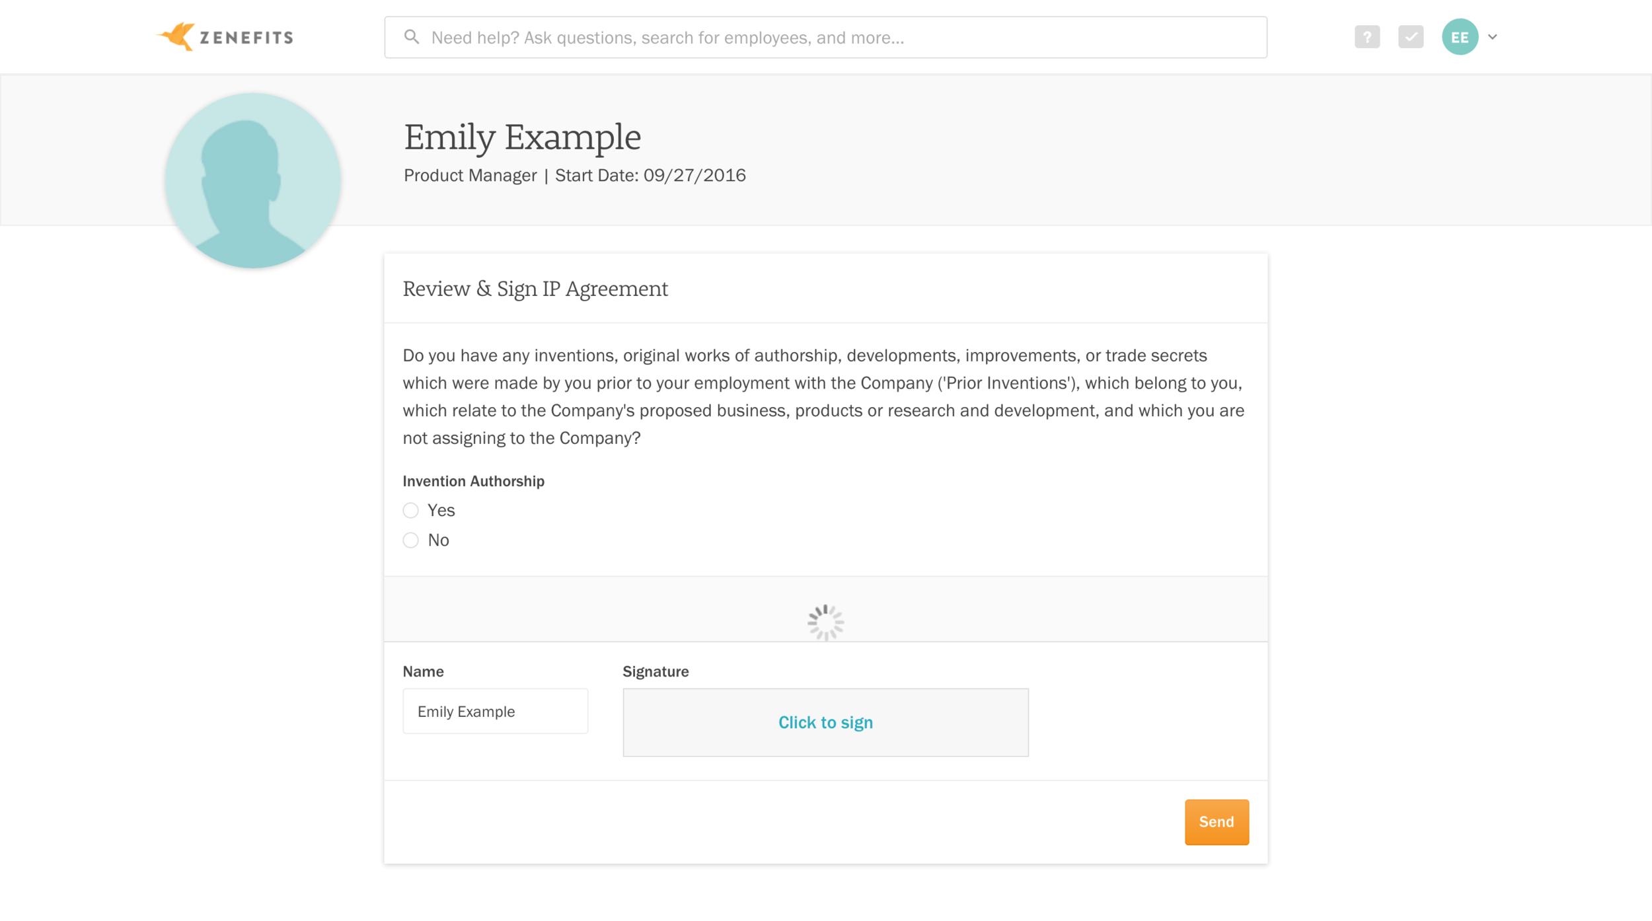Click the Signature field label

pyautogui.click(x=656, y=671)
